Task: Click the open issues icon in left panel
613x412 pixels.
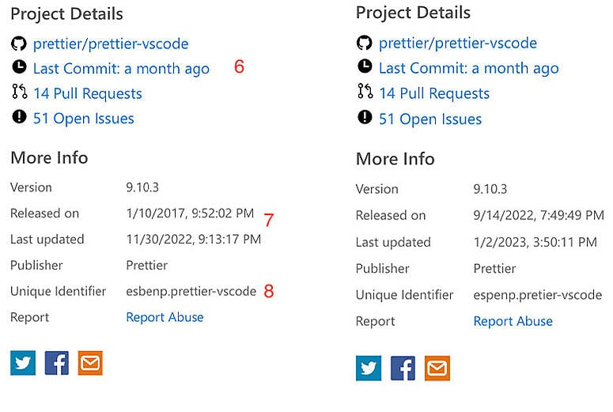Action: pyautogui.click(x=19, y=118)
